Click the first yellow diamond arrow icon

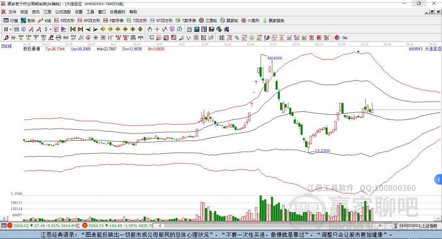coord(103,29)
